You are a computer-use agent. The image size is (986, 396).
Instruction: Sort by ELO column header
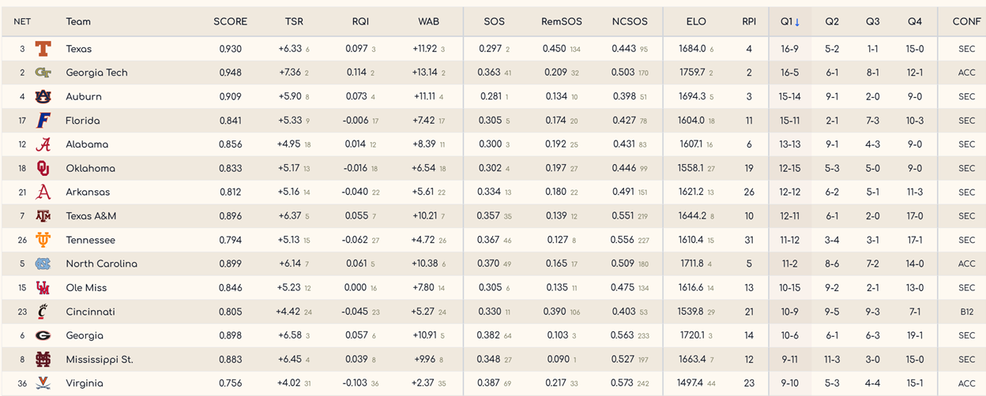pos(696,21)
